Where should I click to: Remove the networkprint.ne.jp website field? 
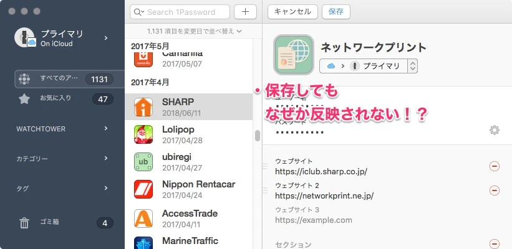click(x=495, y=190)
